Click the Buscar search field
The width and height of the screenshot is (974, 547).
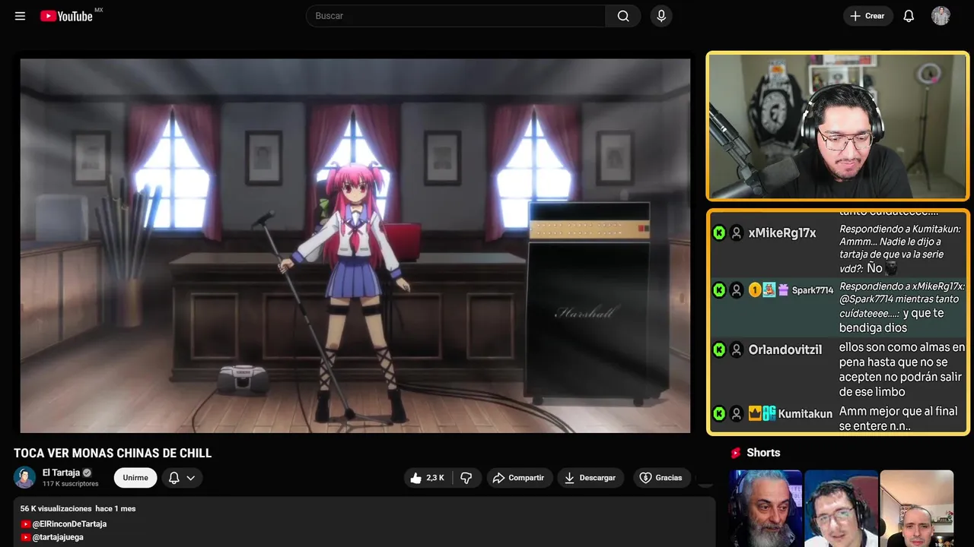pos(456,16)
